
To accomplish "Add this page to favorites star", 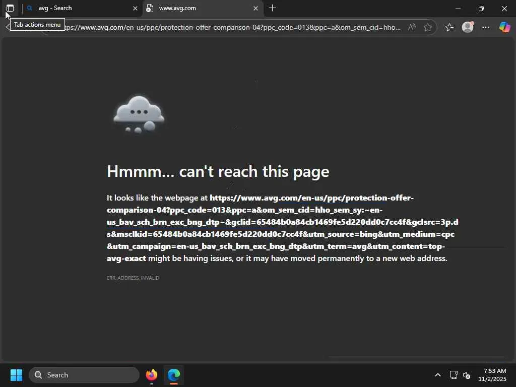I will pyautogui.click(x=427, y=27).
